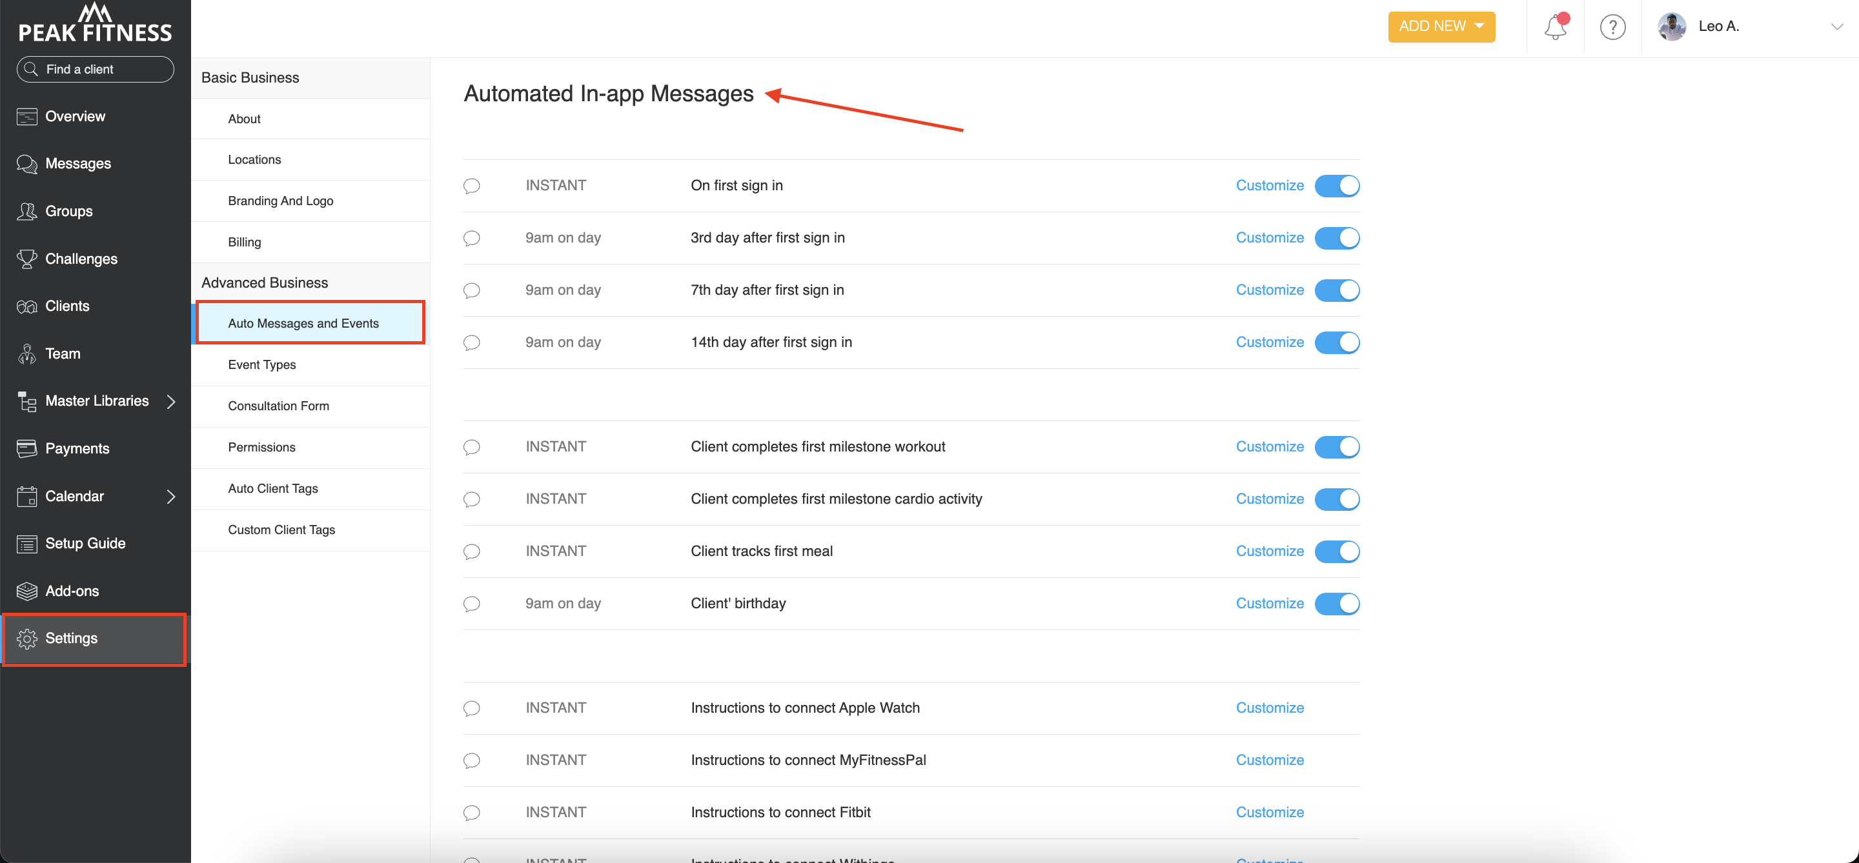Select Auto Messages and Events
Screen dimensions: 1859x863
pyautogui.click(x=310, y=323)
